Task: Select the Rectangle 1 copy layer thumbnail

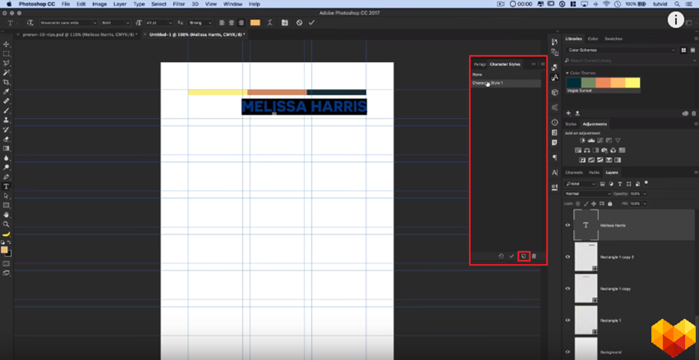Action: tap(586, 288)
